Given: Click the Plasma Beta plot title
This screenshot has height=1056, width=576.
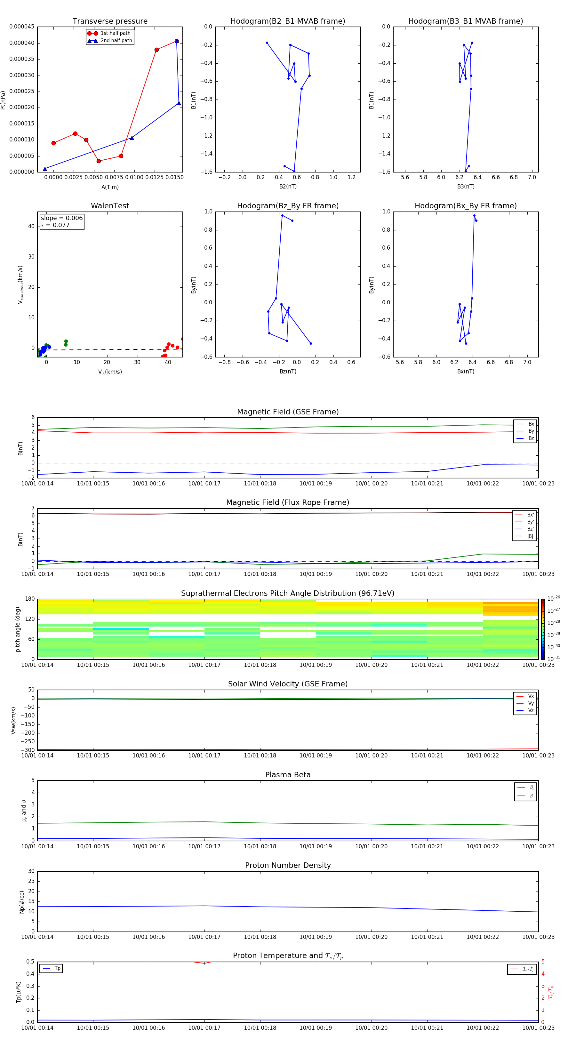Looking at the screenshot, I should [288, 775].
